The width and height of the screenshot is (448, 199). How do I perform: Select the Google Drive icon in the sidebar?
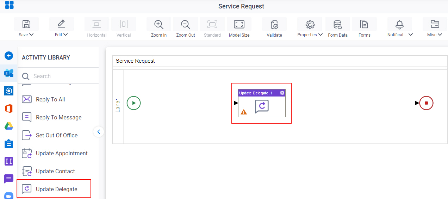click(x=9, y=126)
